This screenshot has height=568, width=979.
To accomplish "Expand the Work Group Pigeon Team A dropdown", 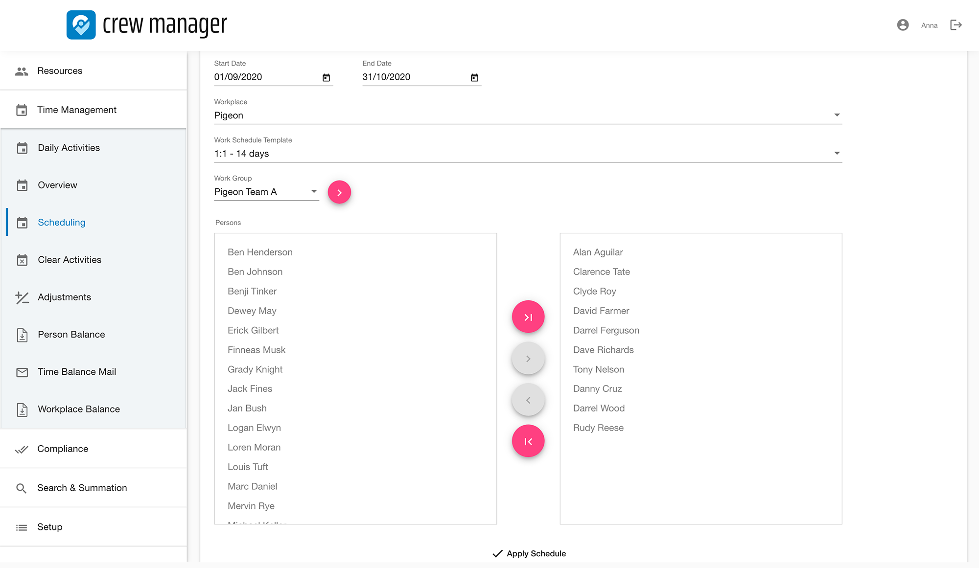I will (x=314, y=192).
